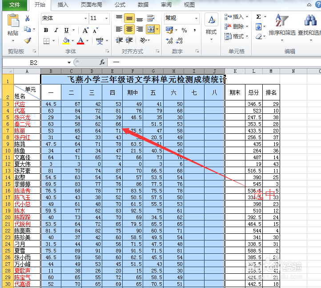Click the Copy icon
This screenshot has height=288, width=321.
(x=27, y=29)
